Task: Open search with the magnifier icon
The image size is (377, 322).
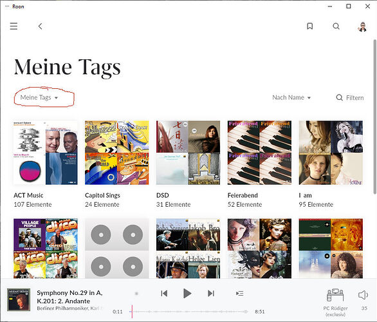Action: pyautogui.click(x=336, y=26)
